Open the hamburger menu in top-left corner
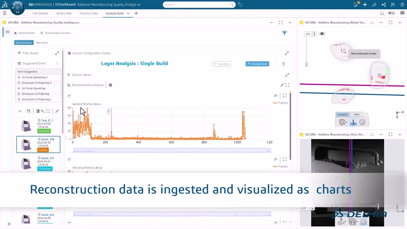407x229 pixels. click(4, 13)
